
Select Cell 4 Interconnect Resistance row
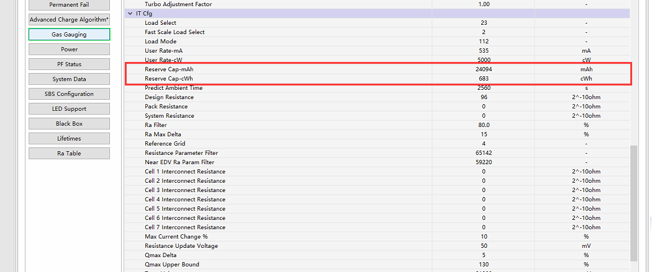click(x=378, y=200)
